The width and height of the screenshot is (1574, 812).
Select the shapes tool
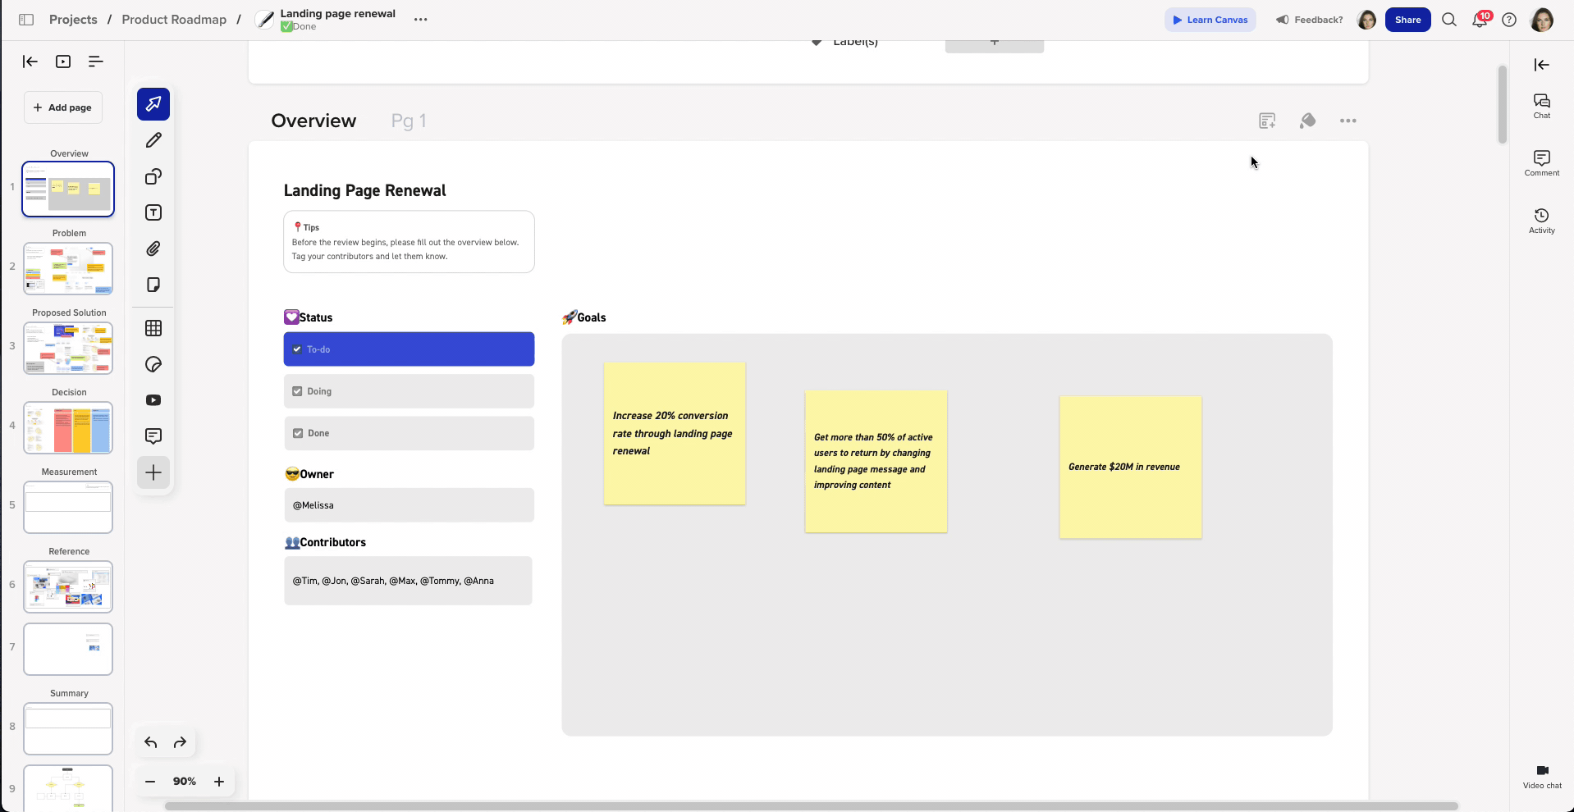click(153, 176)
